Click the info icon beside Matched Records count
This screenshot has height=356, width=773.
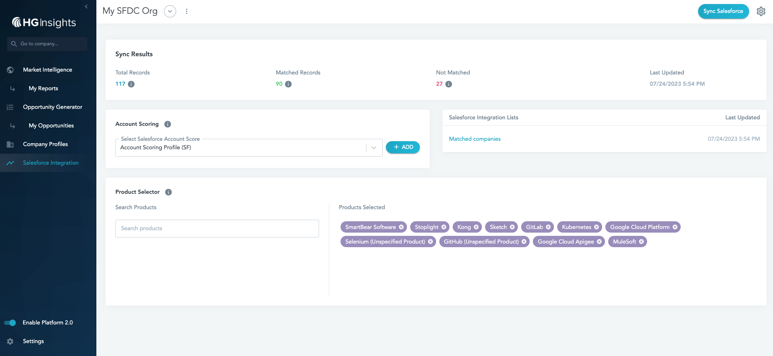pyautogui.click(x=288, y=84)
